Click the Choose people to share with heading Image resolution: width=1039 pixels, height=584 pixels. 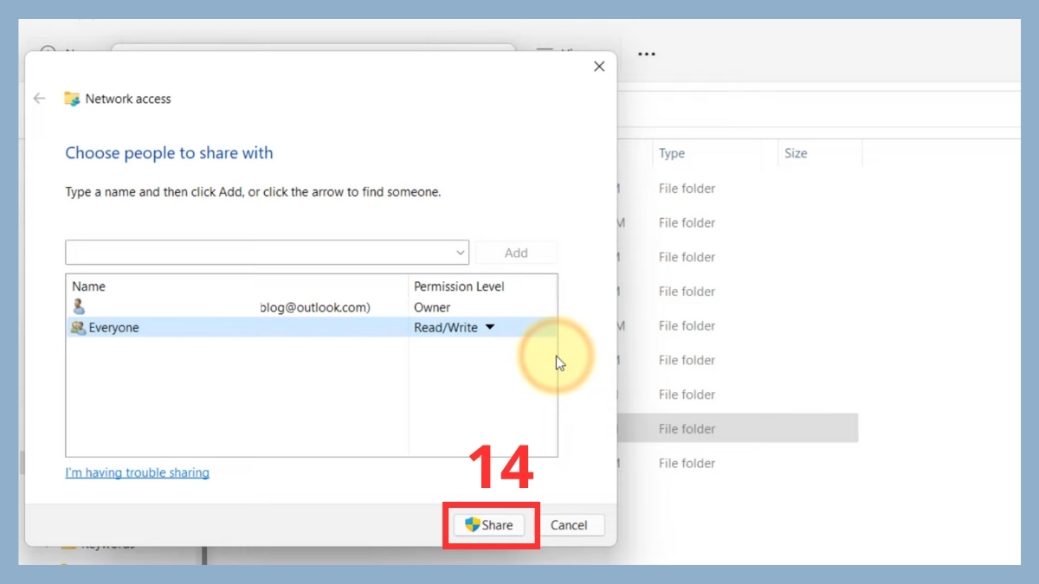[169, 153]
